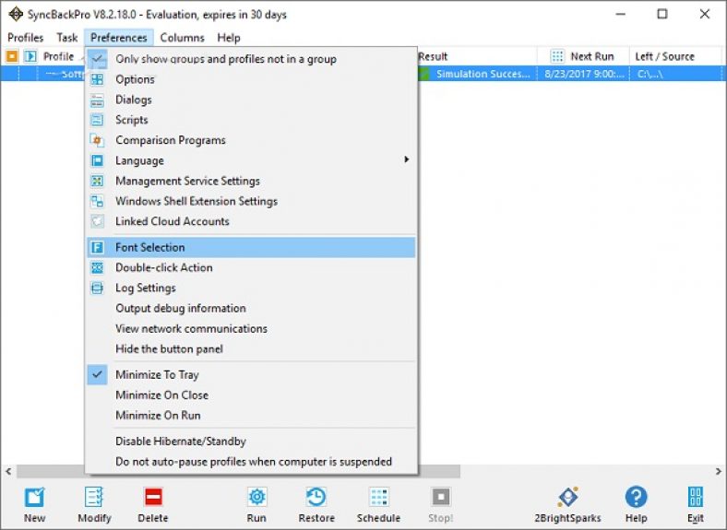Click the Run gear icon
The width and height of the screenshot is (727, 530).
(256, 498)
